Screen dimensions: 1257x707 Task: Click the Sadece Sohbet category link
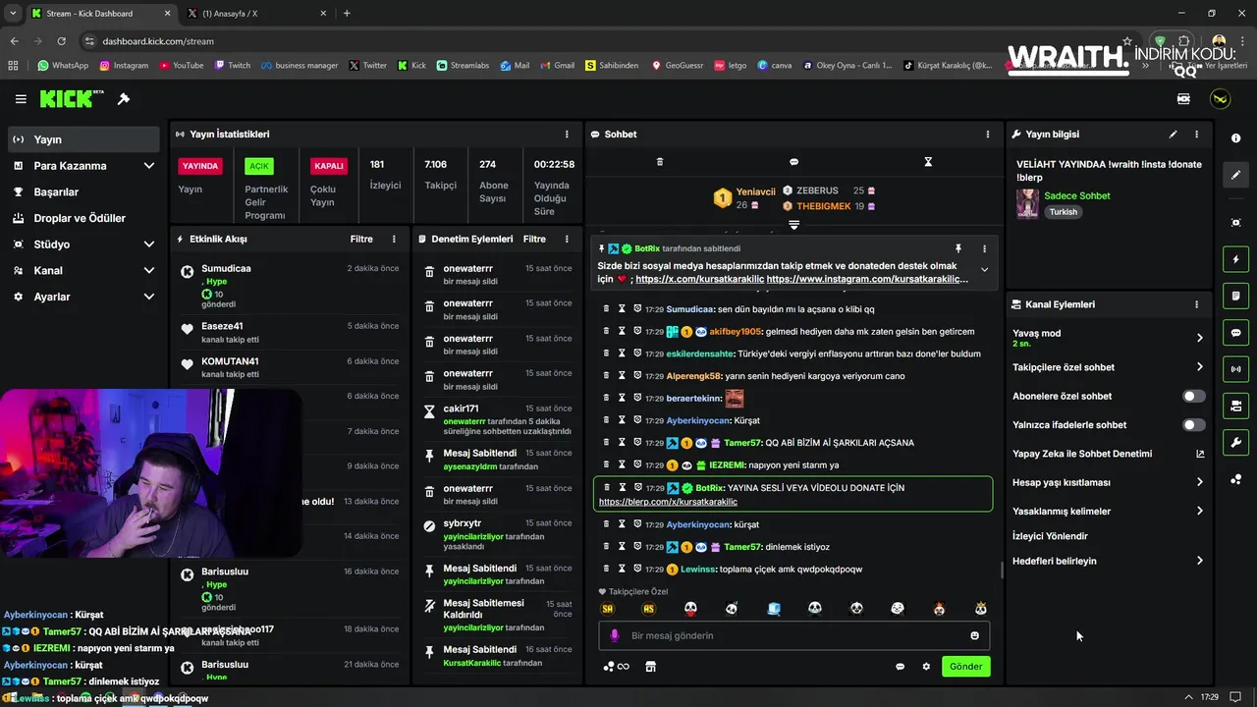click(x=1077, y=195)
